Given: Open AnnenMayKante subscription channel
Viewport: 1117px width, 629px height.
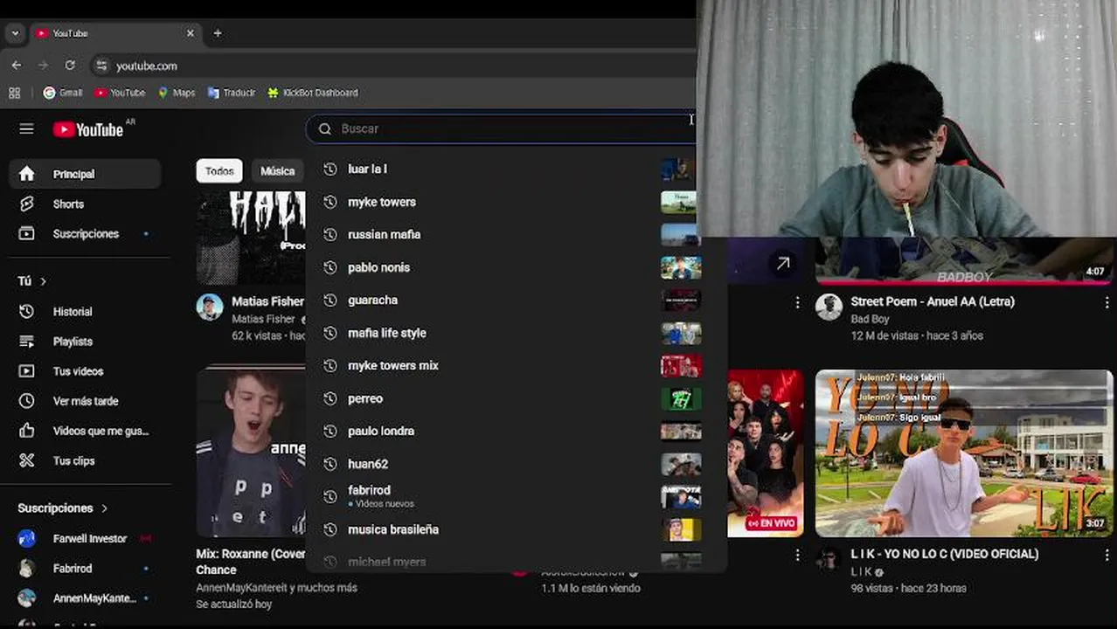Looking at the screenshot, I should coord(85,598).
